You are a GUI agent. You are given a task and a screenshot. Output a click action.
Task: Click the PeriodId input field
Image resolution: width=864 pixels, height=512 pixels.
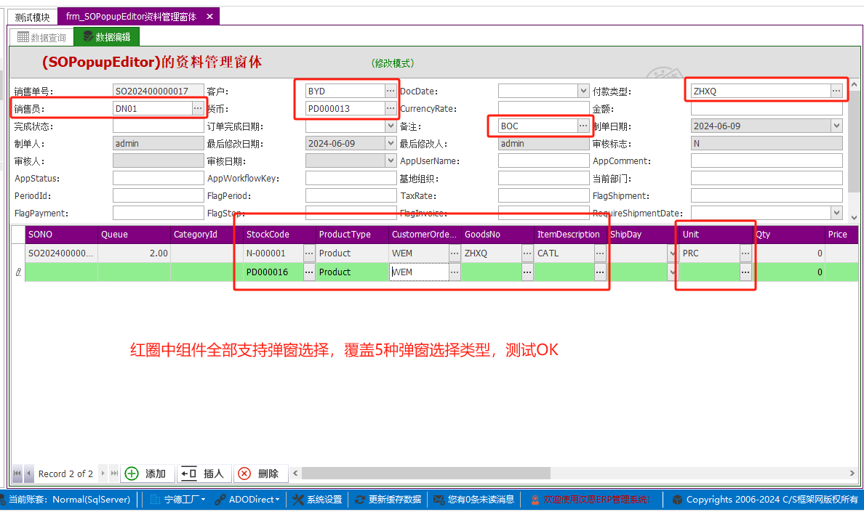pos(158,195)
